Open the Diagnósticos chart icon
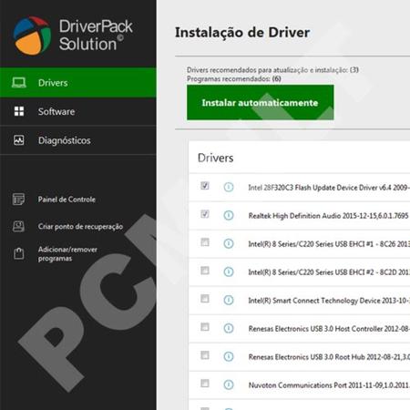 (19, 140)
